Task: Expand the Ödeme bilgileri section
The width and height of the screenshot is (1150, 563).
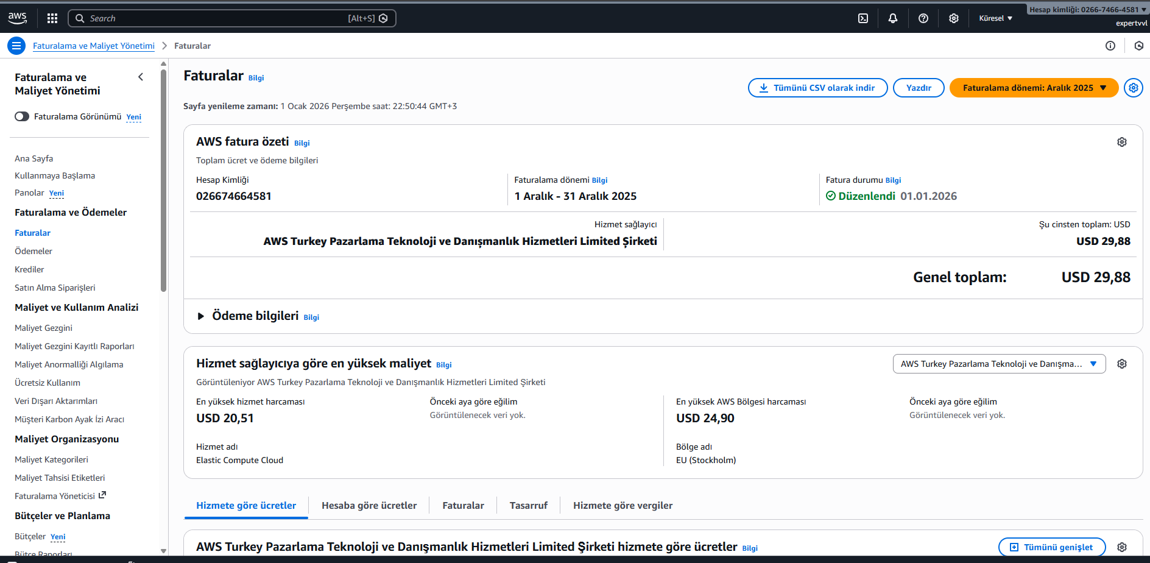Action: [x=201, y=316]
